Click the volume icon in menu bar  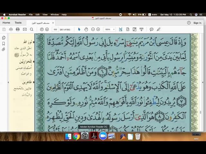[135, 14]
